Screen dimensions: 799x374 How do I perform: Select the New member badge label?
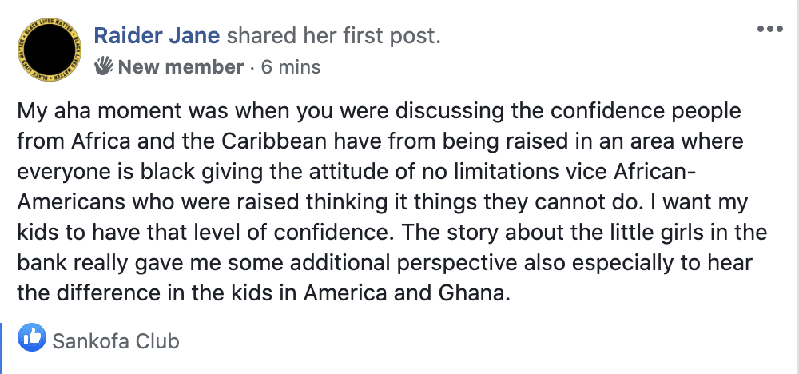point(181,67)
